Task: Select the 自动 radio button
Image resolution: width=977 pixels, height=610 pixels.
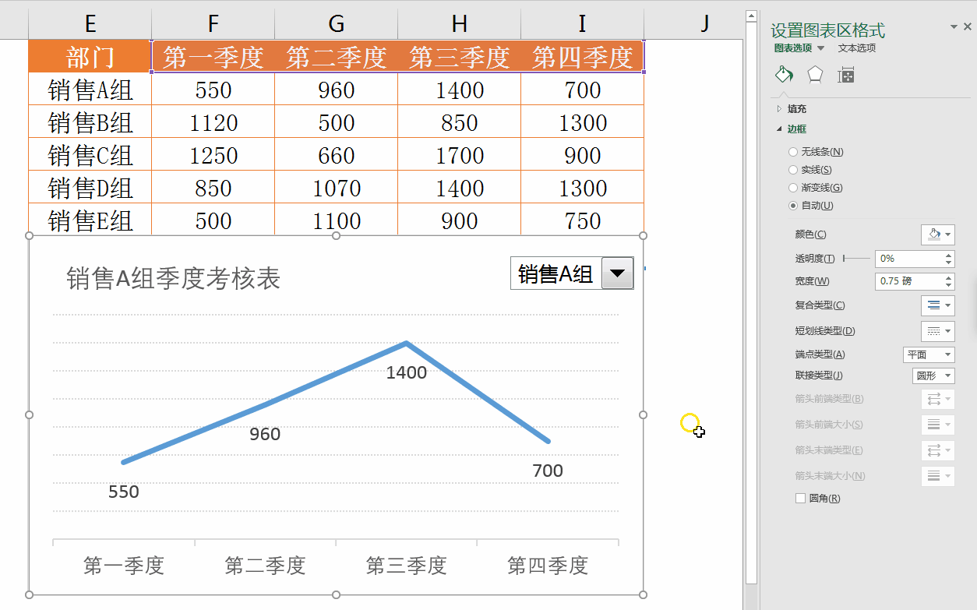Action: (x=793, y=206)
